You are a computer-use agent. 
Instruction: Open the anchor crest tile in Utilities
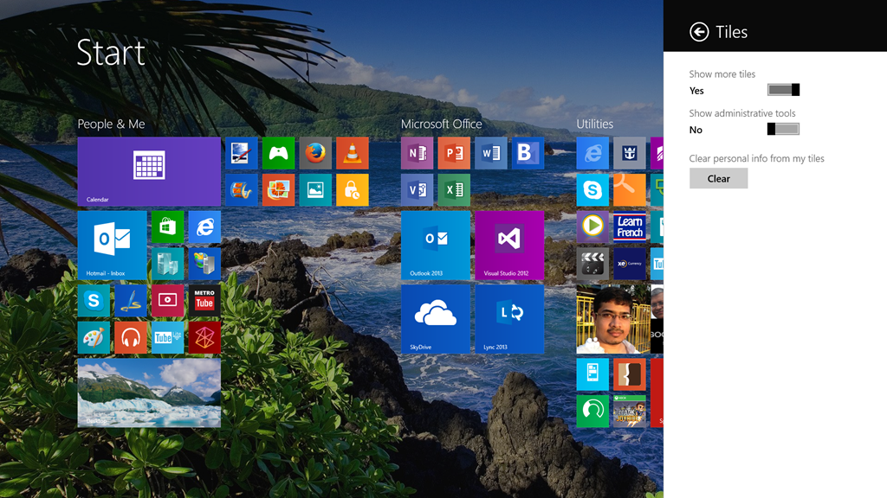(x=629, y=153)
